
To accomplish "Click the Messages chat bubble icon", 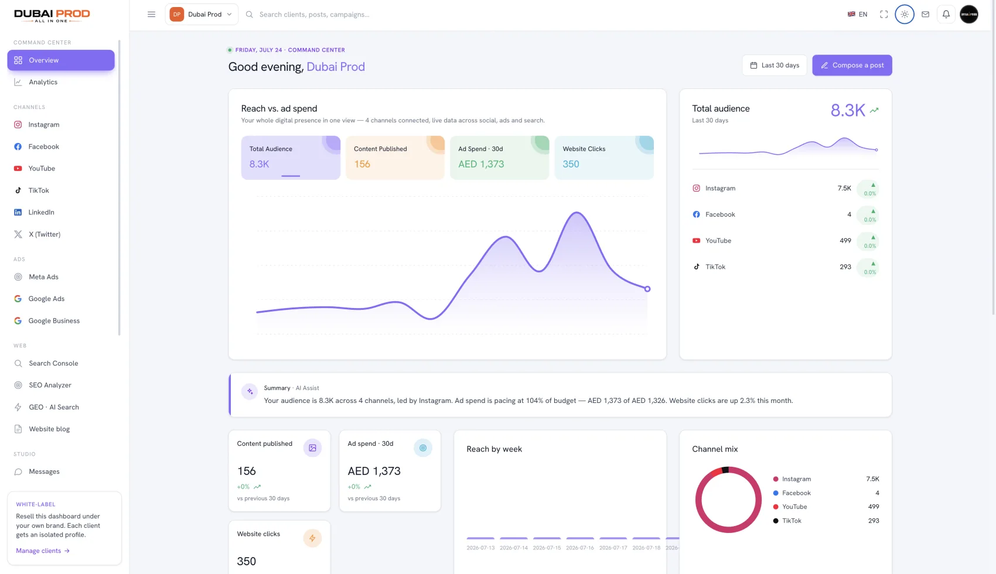I will coord(18,471).
